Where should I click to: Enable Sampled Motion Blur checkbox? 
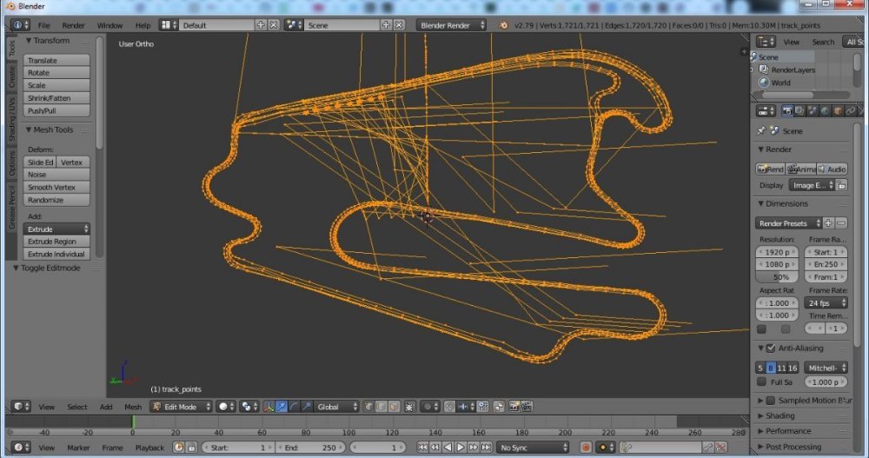(770, 401)
